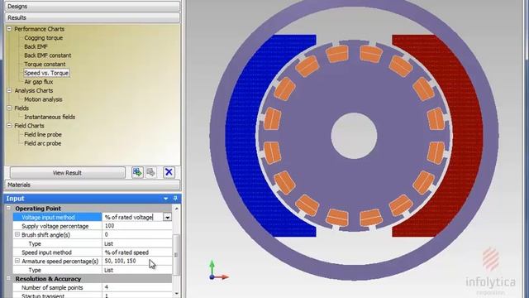Select Field line probe item
The width and height of the screenshot is (529, 298).
tap(43, 134)
